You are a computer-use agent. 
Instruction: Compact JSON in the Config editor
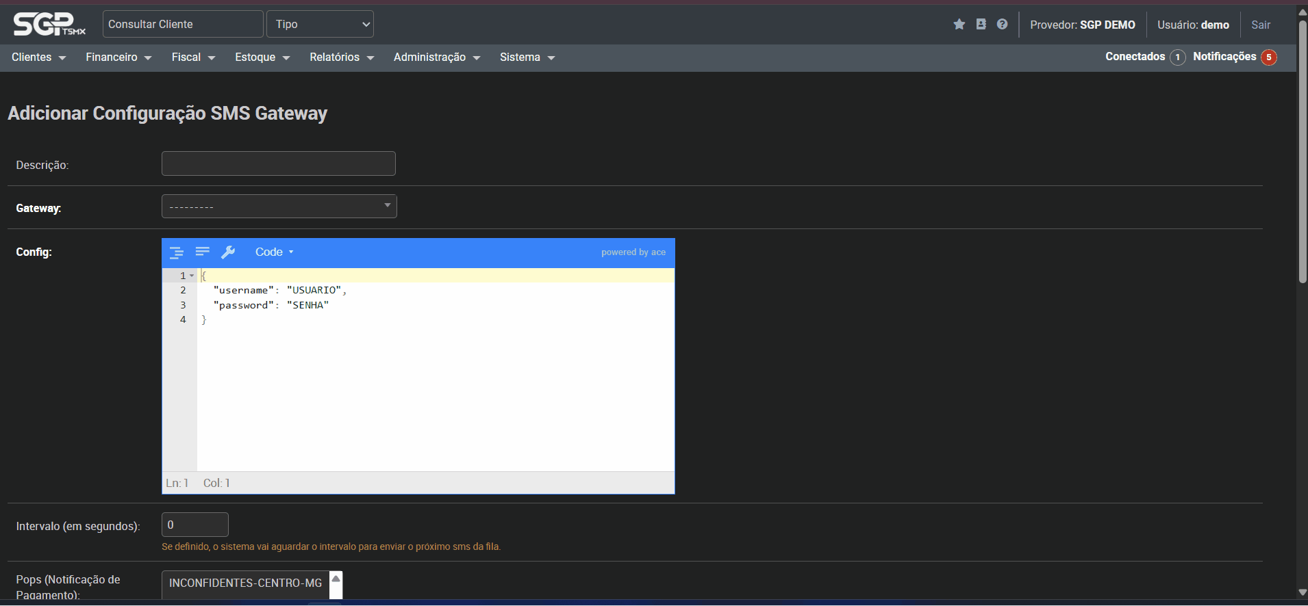tap(202, 252)
